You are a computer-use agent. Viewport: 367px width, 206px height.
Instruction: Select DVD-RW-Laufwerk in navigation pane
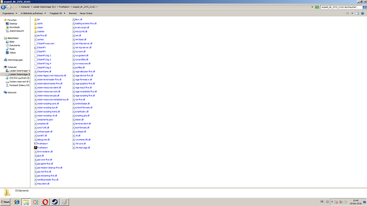coord(18,78)
